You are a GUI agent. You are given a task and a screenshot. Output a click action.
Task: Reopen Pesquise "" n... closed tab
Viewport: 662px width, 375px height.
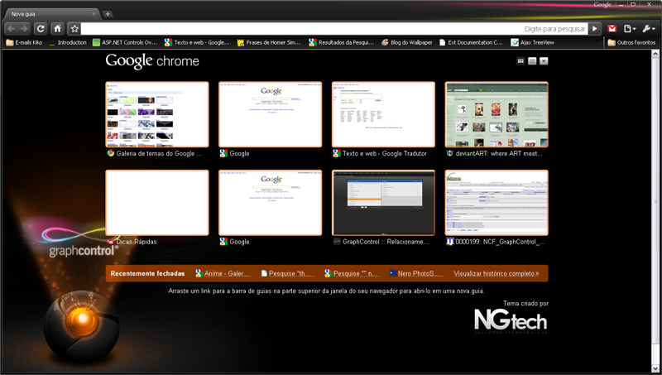pyautogui.click(x=352, y=273)
